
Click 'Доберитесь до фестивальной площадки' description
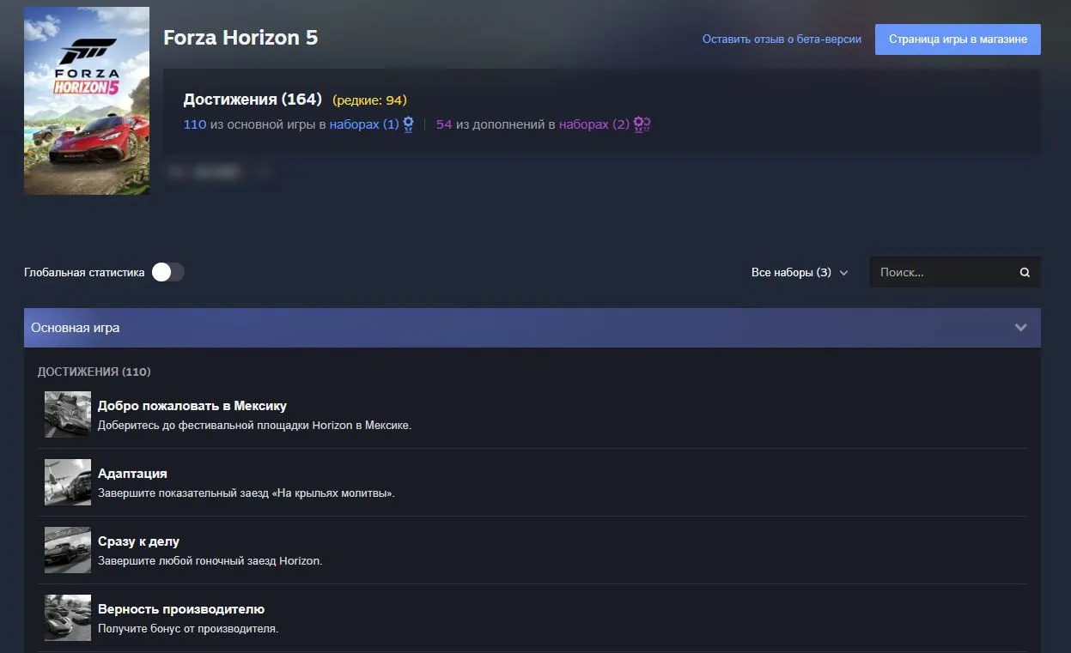(x=255, y=426)
